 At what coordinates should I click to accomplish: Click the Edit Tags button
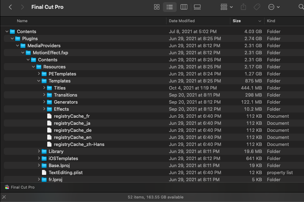pos(257,7)
